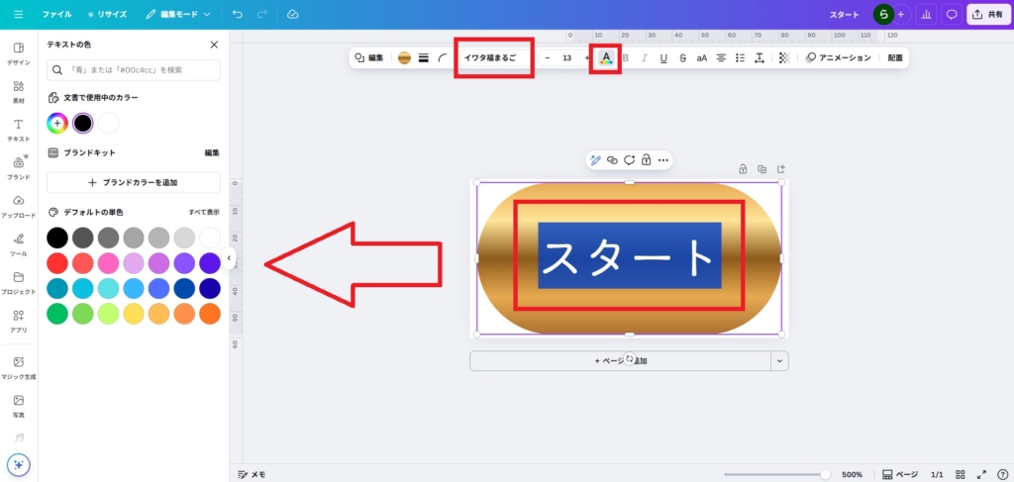Open the アップロード uploads sidebar icon
This screenshot has height=482, width=1014.
(x=18, y=206)
